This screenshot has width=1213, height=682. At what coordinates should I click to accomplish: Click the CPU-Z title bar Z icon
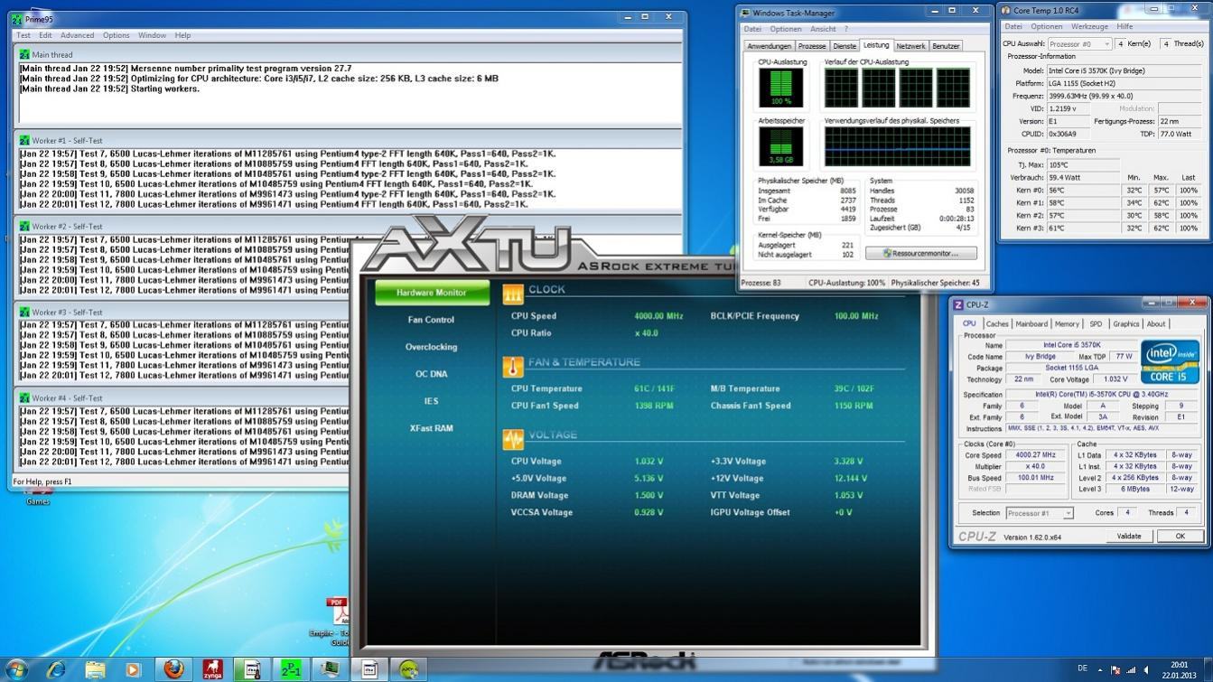(958, 304)
